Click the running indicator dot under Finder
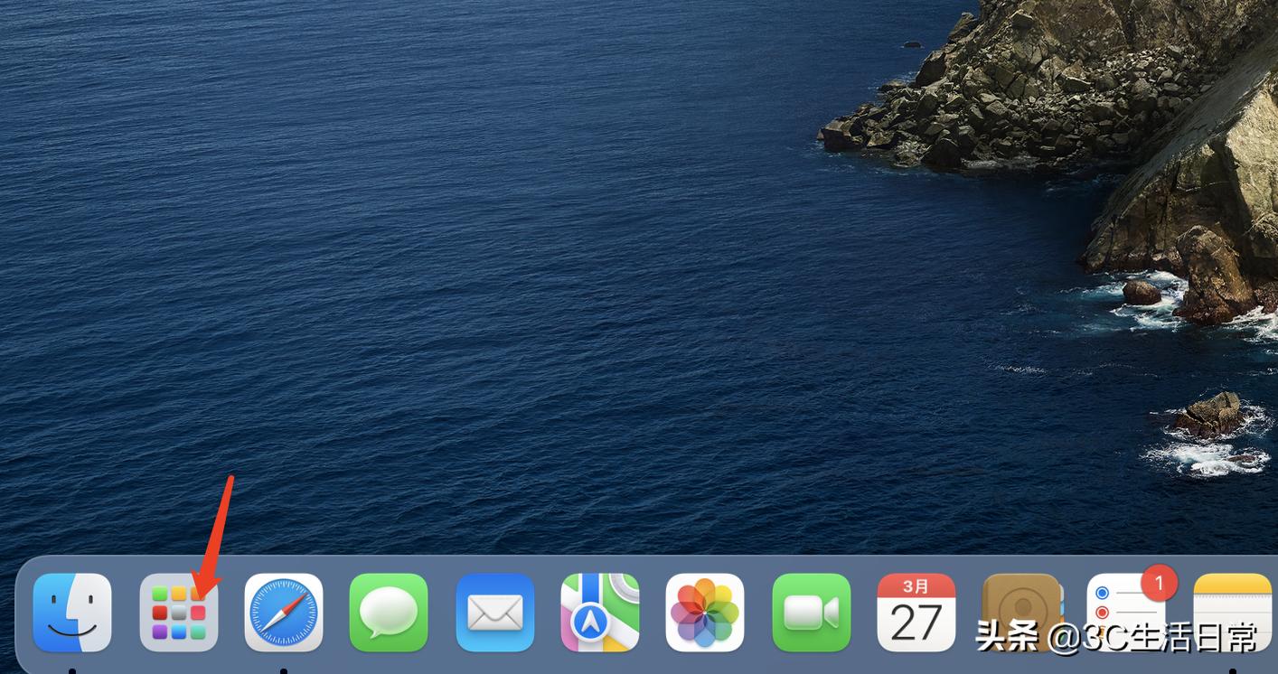Screen dimensions: 1278x674 72,670
